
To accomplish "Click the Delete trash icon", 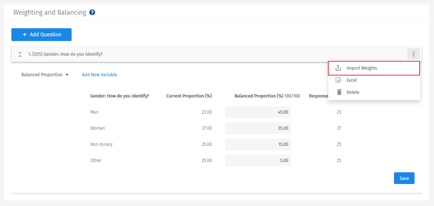I will click(339, 92).
